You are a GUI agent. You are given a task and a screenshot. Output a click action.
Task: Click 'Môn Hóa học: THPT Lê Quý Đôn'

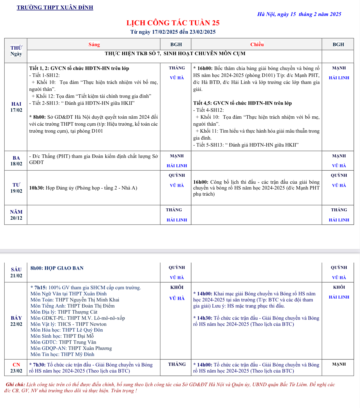coord(67,330)
